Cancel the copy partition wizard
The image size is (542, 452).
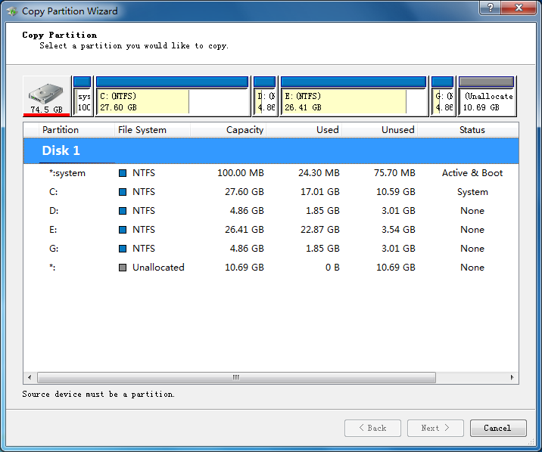(498, 429)
